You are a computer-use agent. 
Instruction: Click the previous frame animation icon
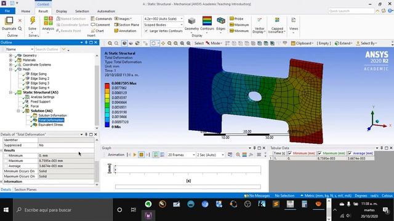[129, 155]
